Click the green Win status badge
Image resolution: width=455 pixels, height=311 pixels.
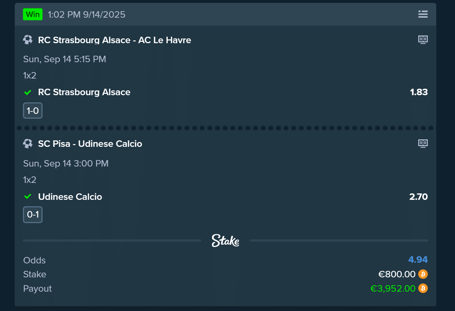[33, 14]
